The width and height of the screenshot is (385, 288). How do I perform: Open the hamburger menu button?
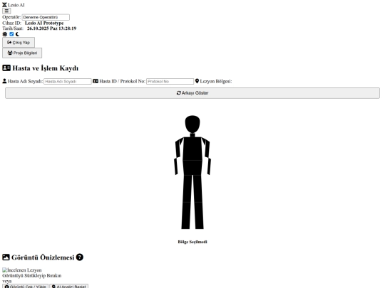click(x=6, y=11)
